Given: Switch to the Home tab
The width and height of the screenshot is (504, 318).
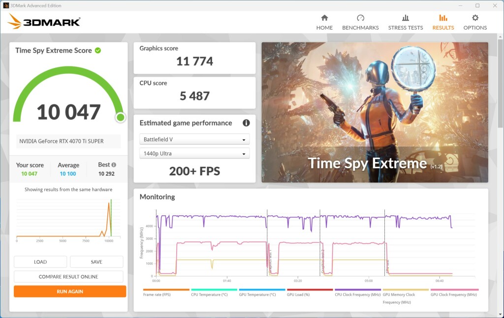Looking at the screenshot, I should click(x=324, y=18).
